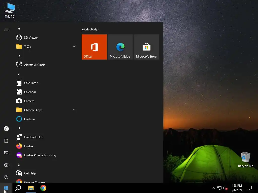Launch Google Chrome from the app list
Image resolution: width=258 pixels, height=193 pixels.
(x=46, y=181)
